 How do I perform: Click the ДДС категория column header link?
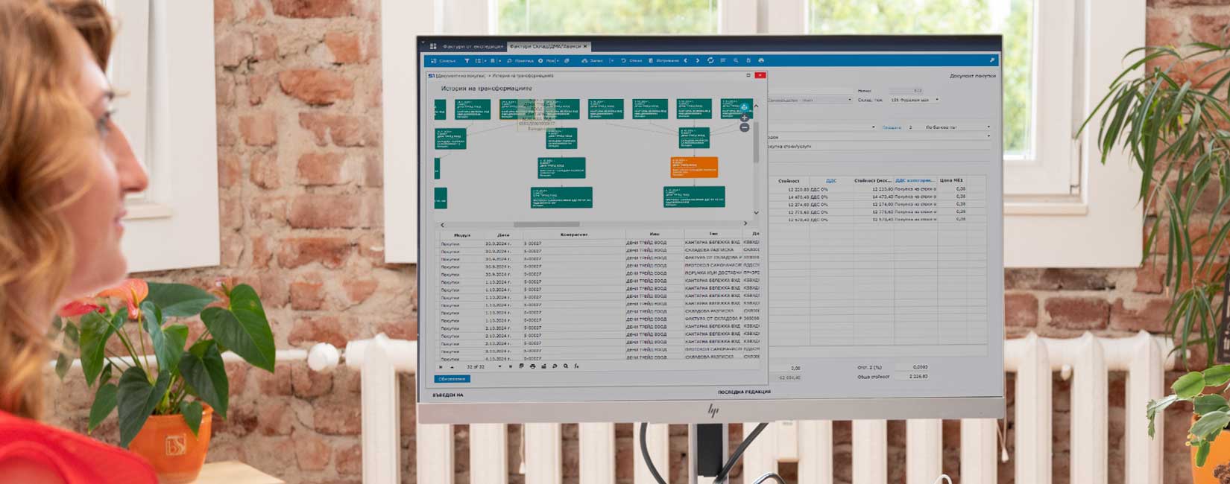click(x=914, y=180)
